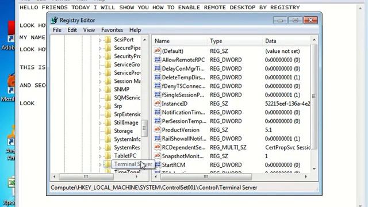Click the values pane scroll down arrow
Screen dimensions: 368x207
(314, 169)
